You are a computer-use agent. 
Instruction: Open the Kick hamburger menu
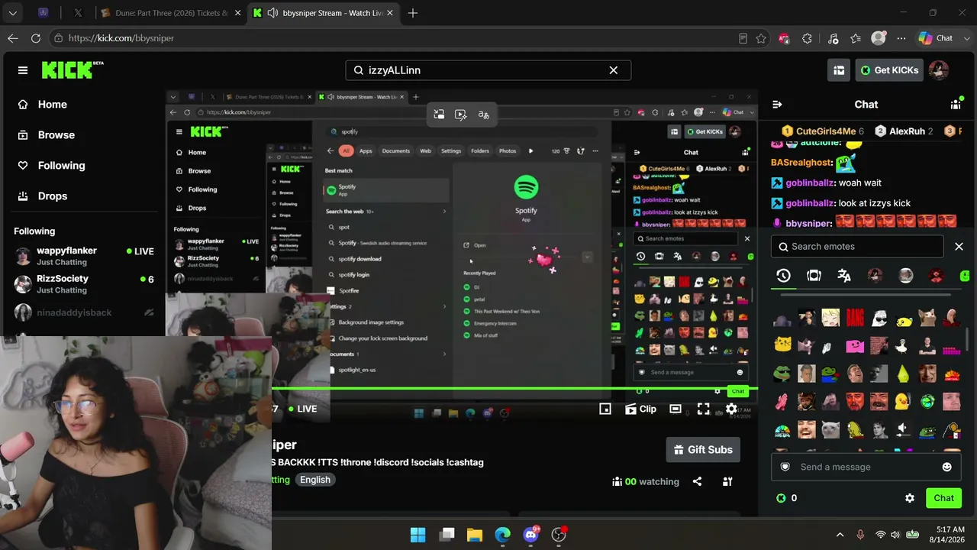coord(23,70)
